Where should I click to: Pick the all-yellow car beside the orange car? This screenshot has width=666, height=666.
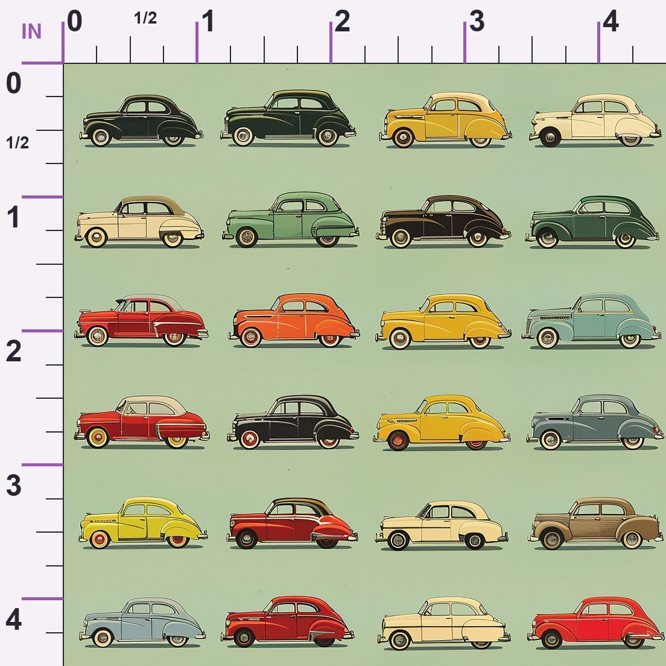(443, 322)
